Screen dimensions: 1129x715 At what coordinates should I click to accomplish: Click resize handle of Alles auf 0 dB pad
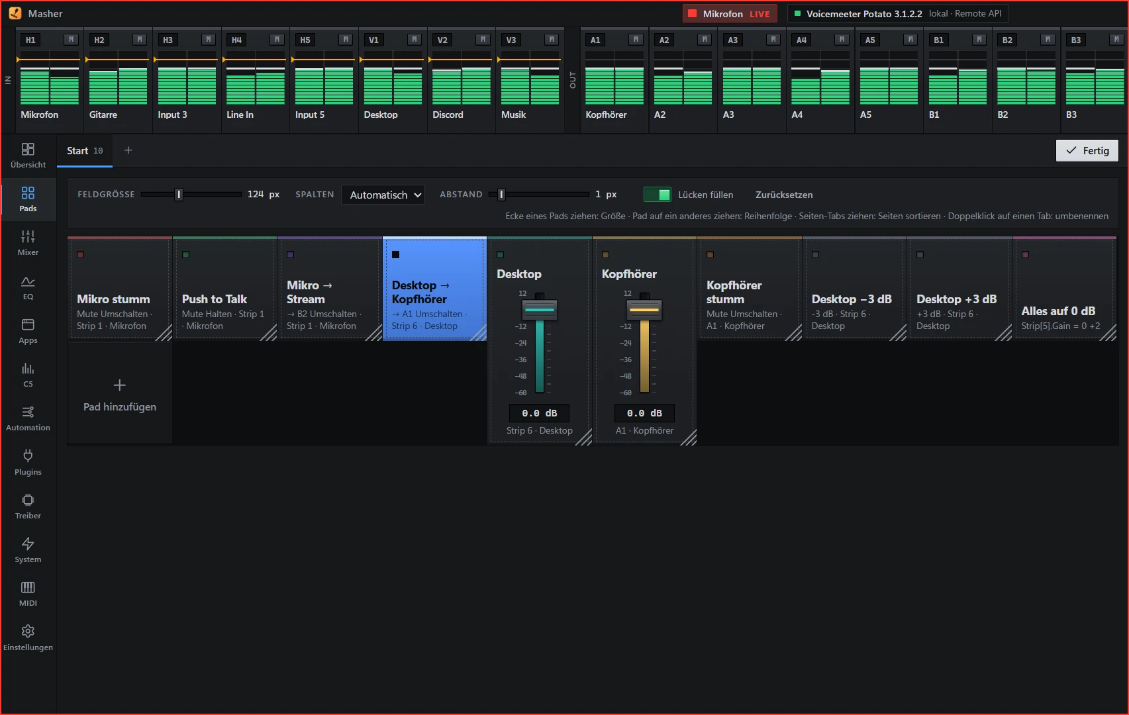pyautogui.click(x=1108, y=332)
